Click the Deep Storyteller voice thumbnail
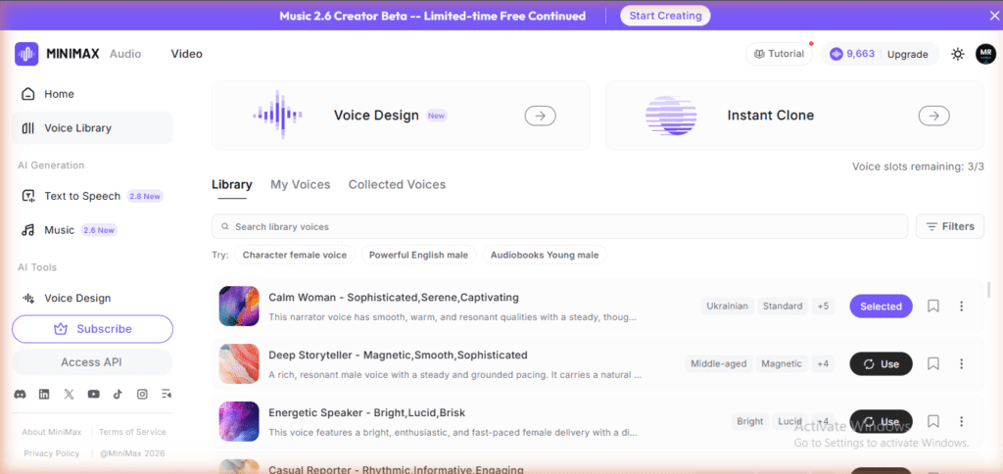The height and width of the screenshot is (474, 1003). [x=239, y=364]
